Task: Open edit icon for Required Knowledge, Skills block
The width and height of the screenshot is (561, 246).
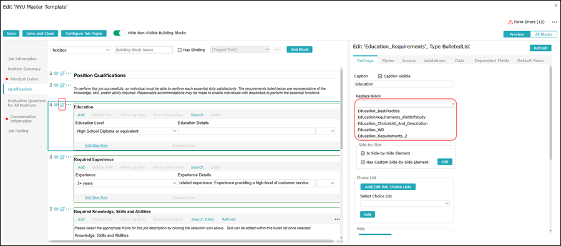Action: click(x=62, y=209)
